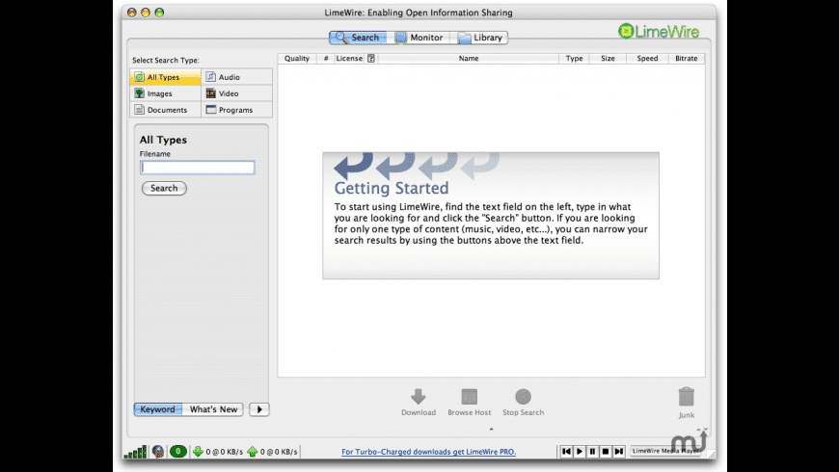Click the Search button under Filename
The image size is (839, 472).
coord(164,188)
